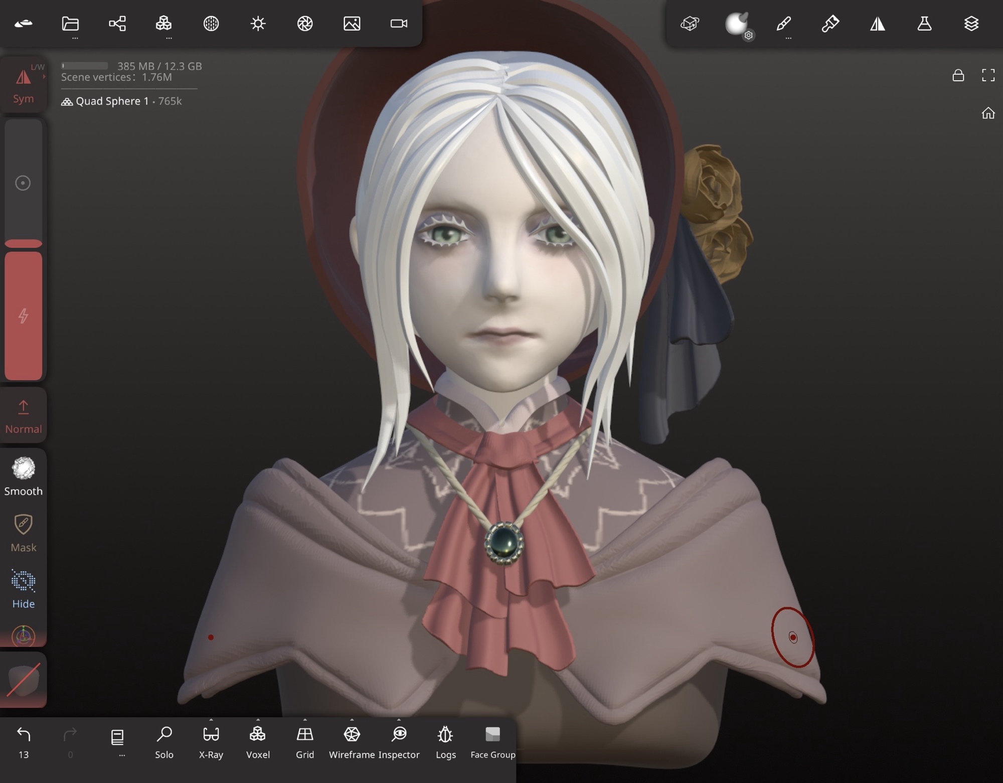Open the Material sphere settings
The height and width of the screenshot is (783, 1003).
point(736,24)
